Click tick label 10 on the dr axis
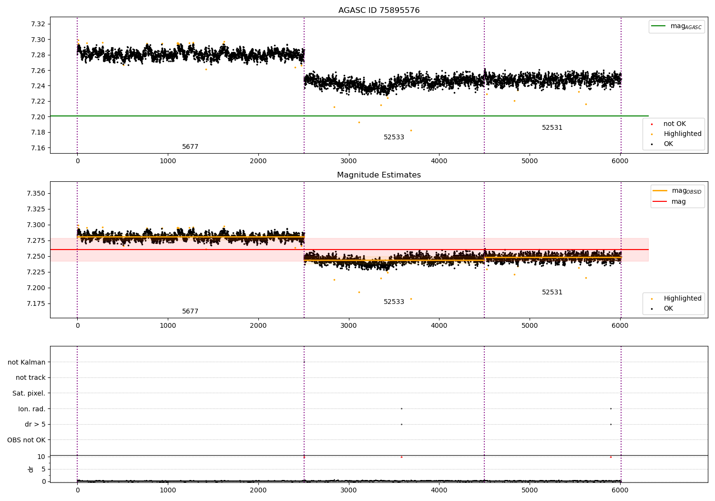 point(41,457)
